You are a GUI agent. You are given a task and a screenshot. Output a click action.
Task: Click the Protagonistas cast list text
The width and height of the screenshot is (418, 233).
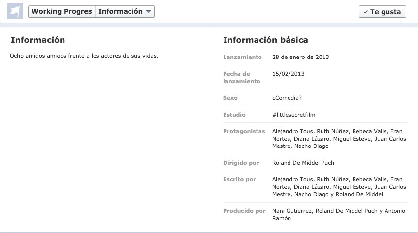(339, 139)
